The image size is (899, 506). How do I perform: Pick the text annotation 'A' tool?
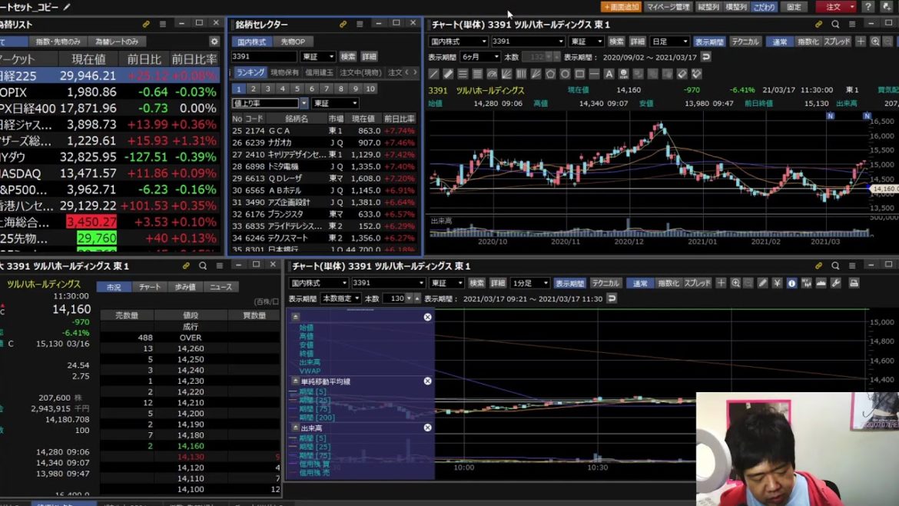click(x=609, y=75)
